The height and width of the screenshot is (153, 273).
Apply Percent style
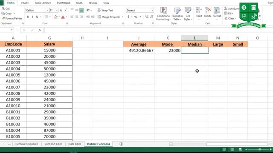(136, 17)
